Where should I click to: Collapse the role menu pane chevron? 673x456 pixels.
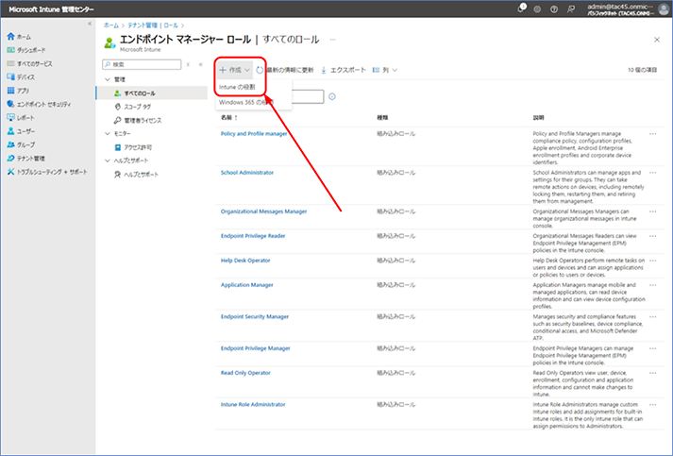[200, 64]
